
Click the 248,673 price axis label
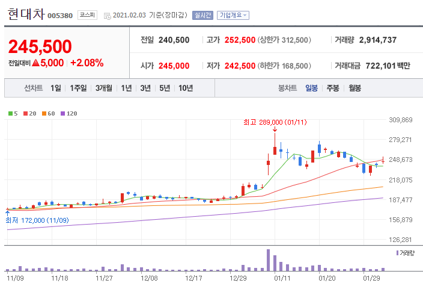(x=401, y=160)
